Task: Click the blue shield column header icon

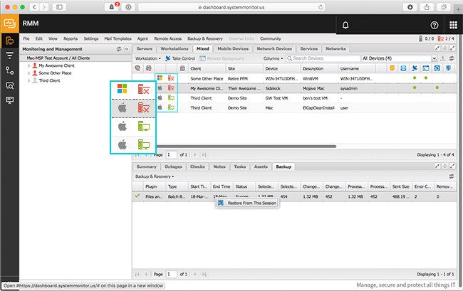Action: [x=449, y=68]
